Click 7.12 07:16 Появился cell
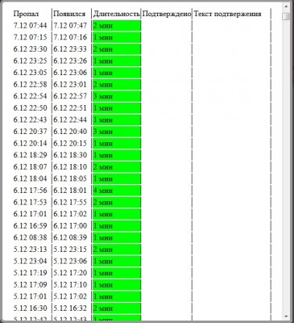294x323 pixels. [x=70, y=37]
